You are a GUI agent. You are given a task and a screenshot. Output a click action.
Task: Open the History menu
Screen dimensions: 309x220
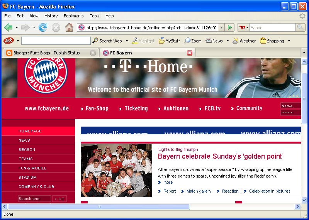coord(51,16)
